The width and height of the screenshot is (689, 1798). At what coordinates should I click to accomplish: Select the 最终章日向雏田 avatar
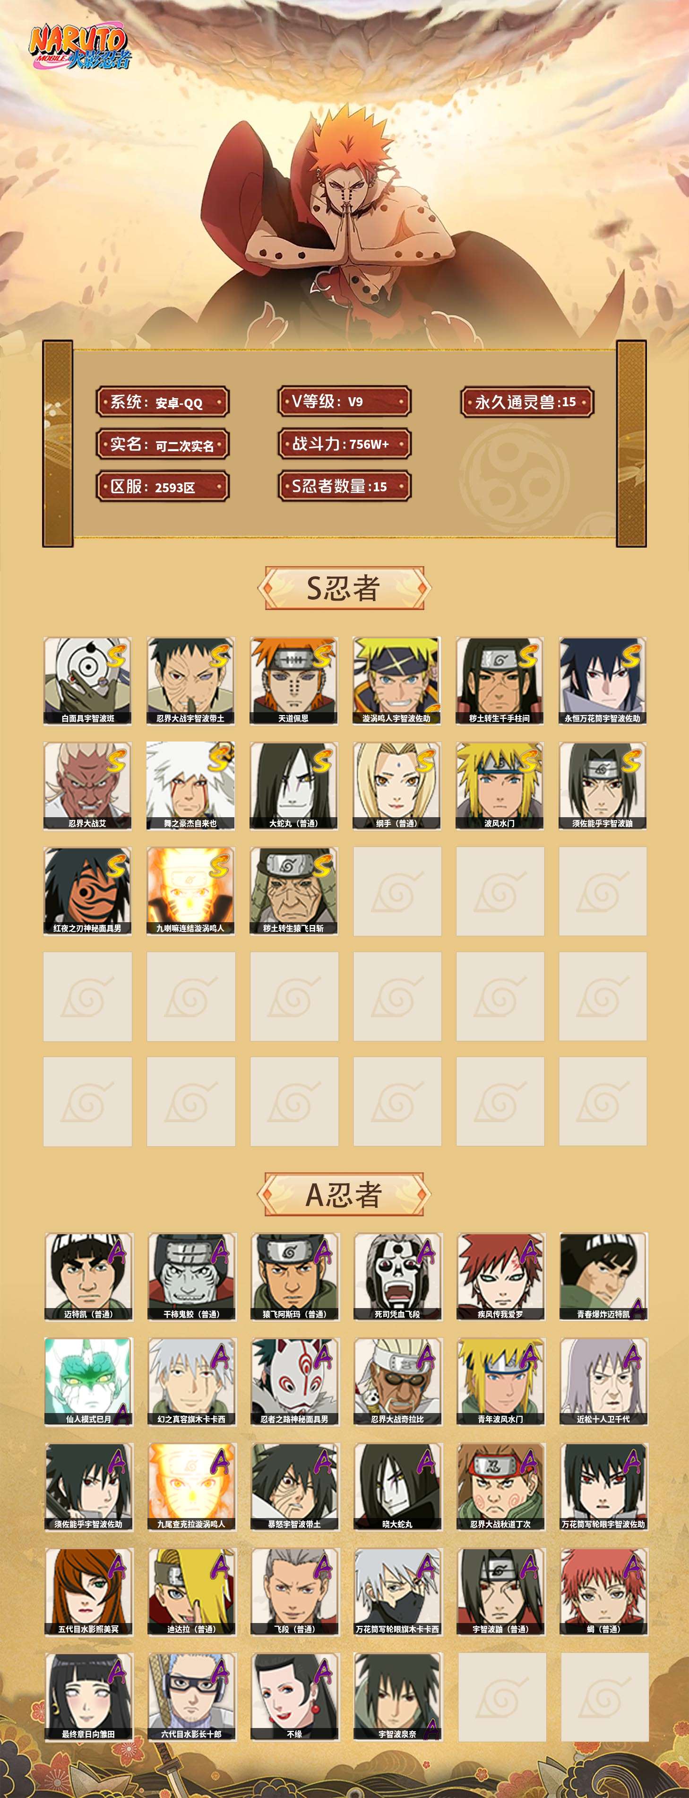(88, 1696)
